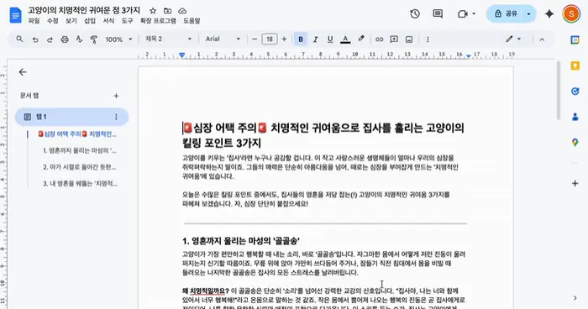Star the document title
The width and height of the screenshot is (588, 309).
[153, 11]
